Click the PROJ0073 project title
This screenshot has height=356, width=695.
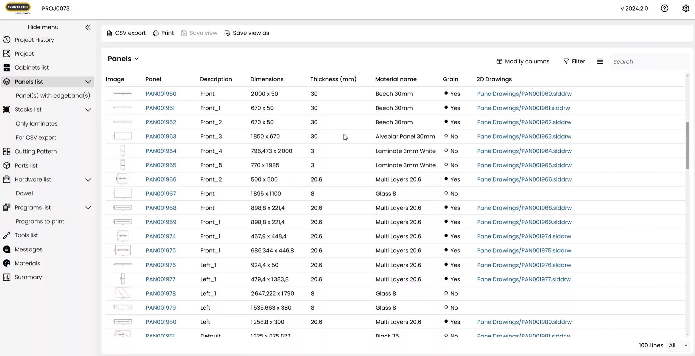[x=56, y=8]
